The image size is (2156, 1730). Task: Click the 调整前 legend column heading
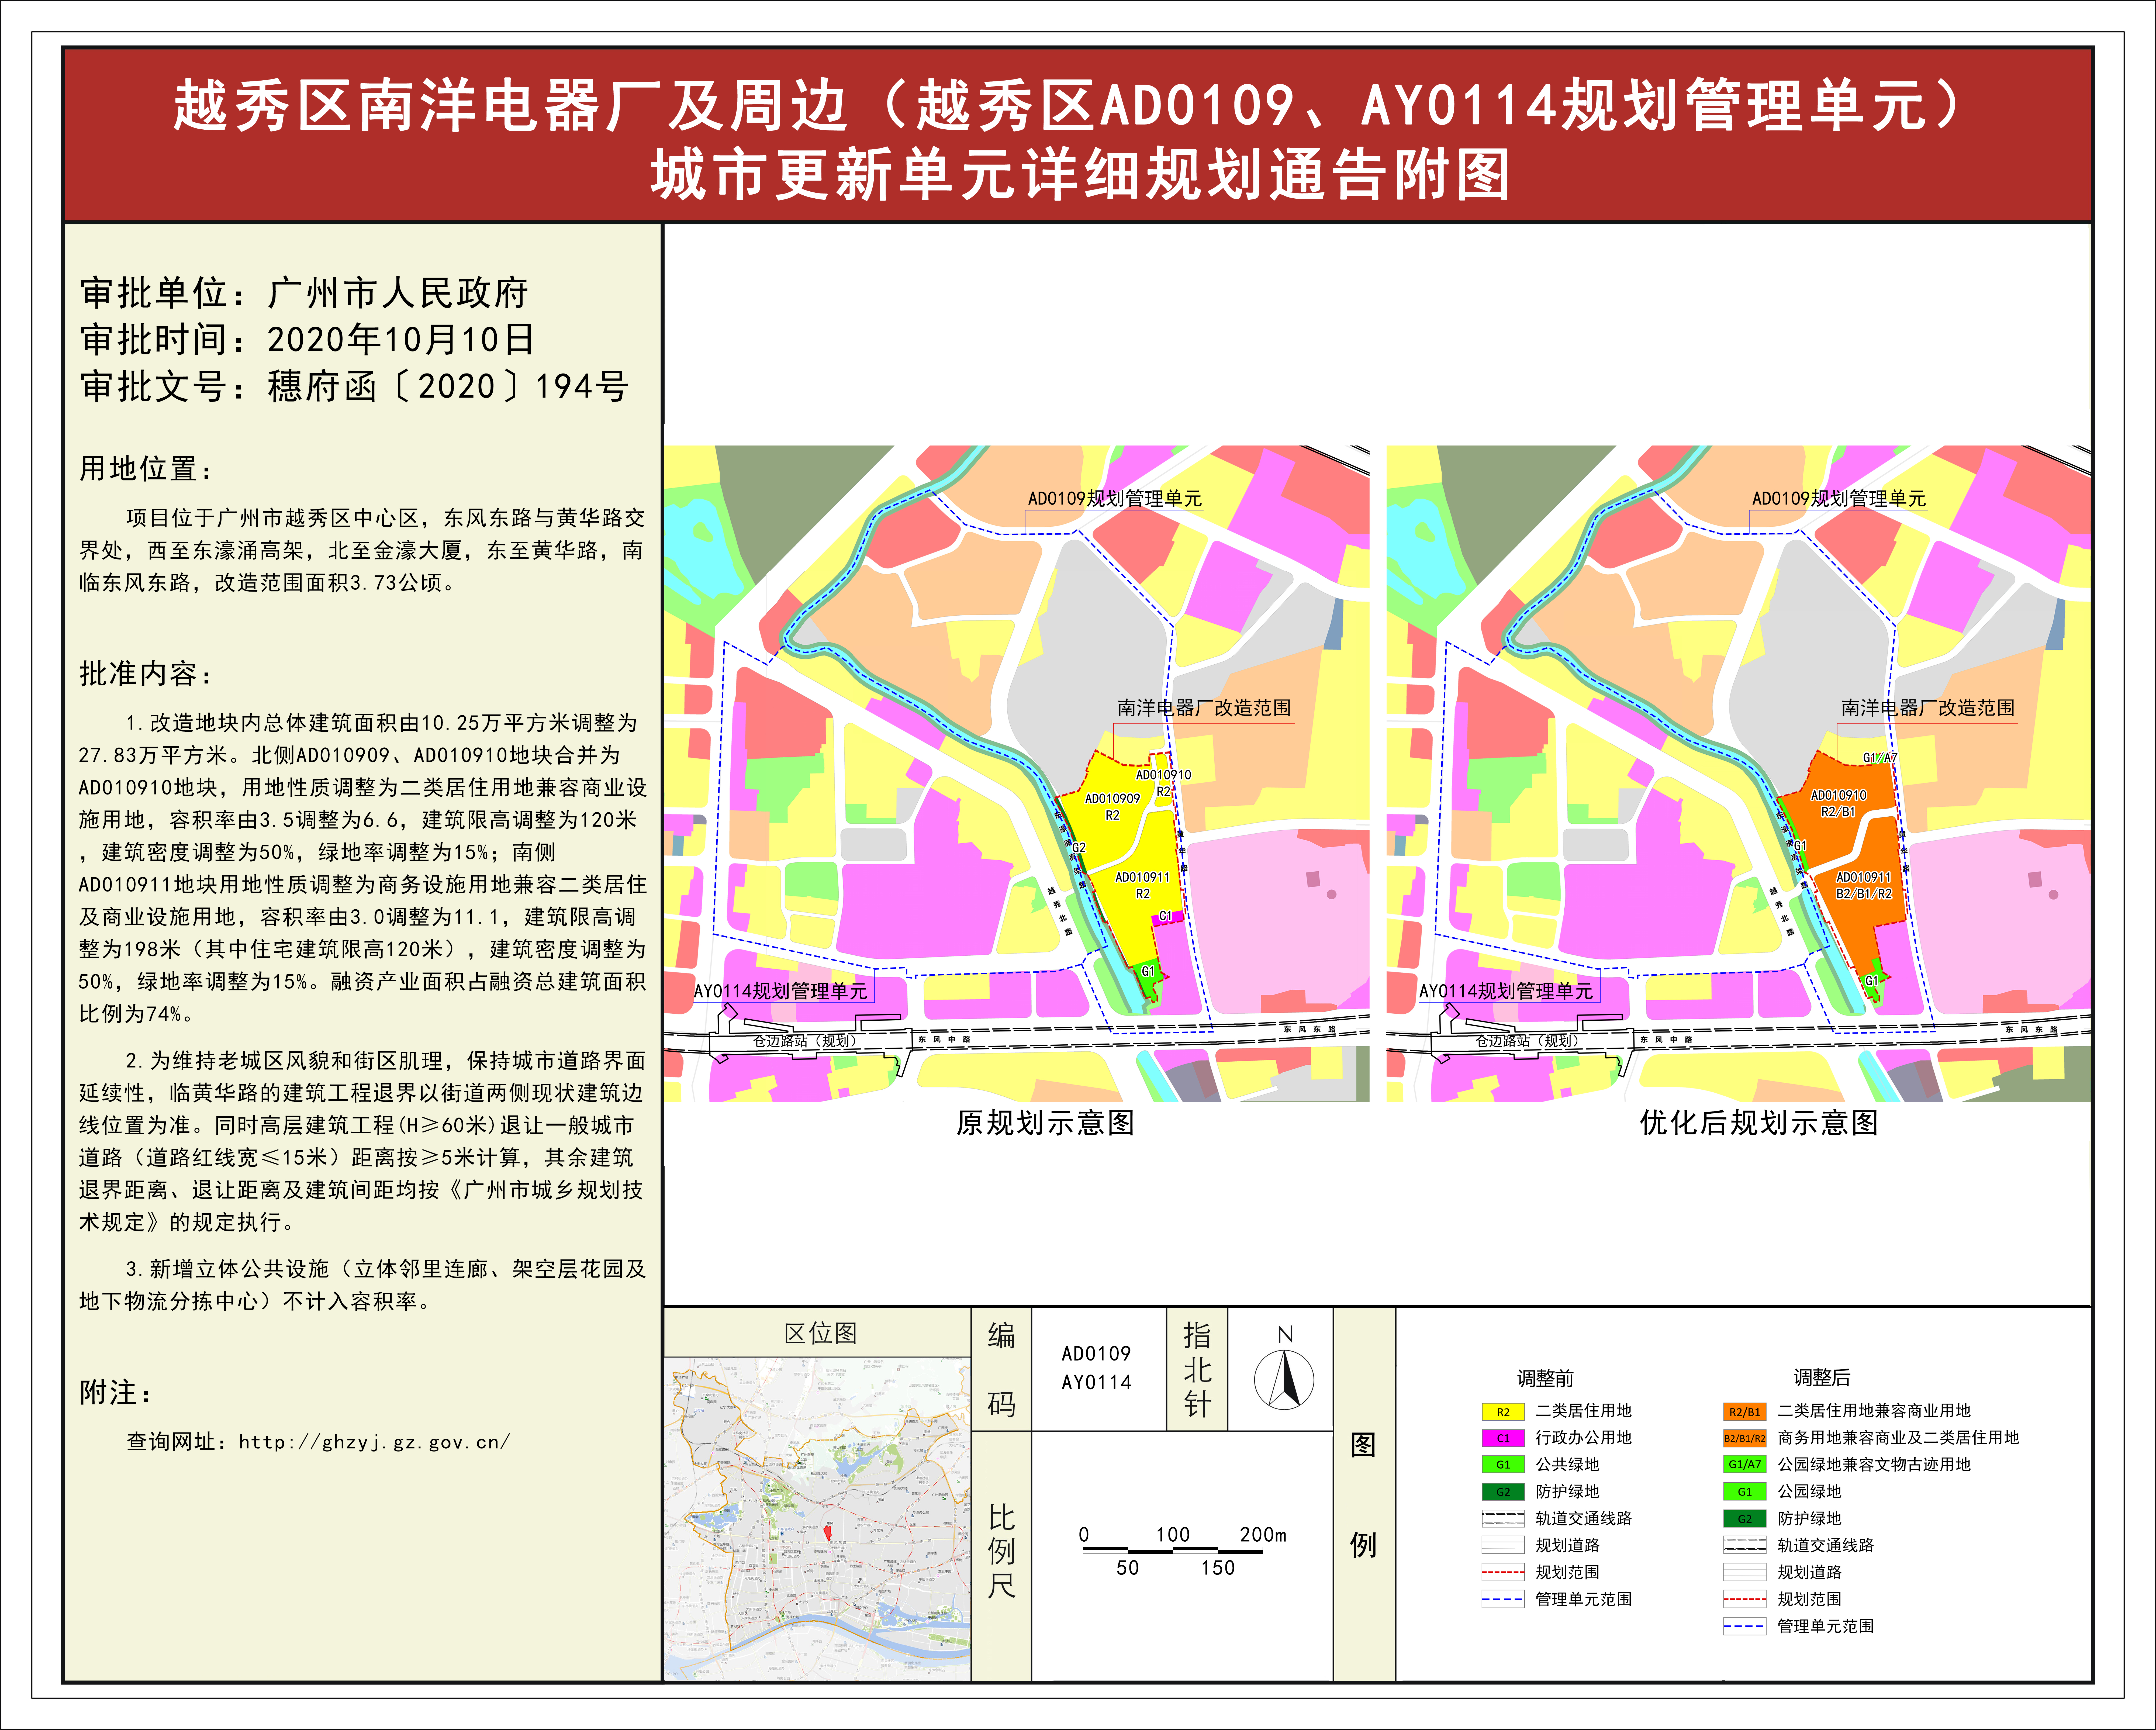coord(1545,1379)
